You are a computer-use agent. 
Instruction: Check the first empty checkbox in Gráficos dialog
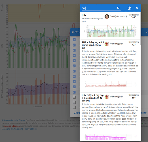pos(74,97)
